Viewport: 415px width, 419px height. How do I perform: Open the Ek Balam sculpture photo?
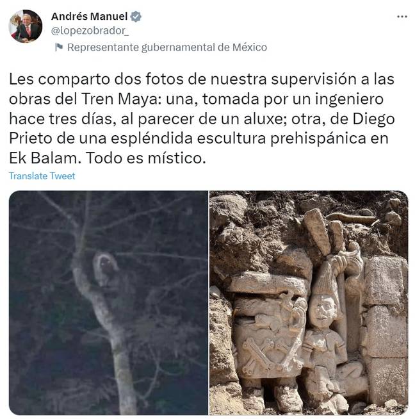309,302
